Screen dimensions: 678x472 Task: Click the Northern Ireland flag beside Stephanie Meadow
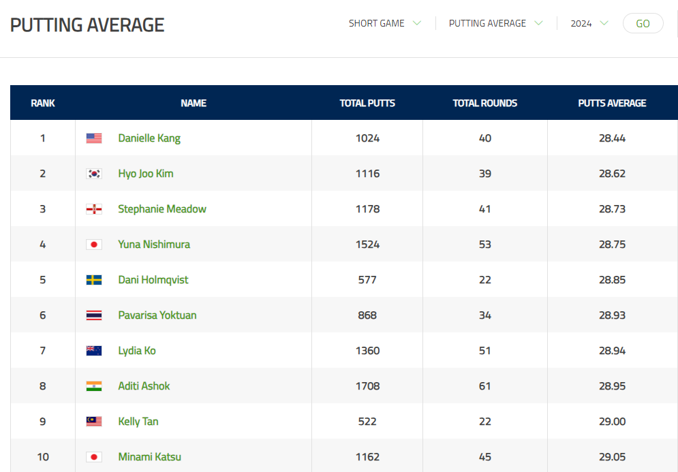click(94, 209)
